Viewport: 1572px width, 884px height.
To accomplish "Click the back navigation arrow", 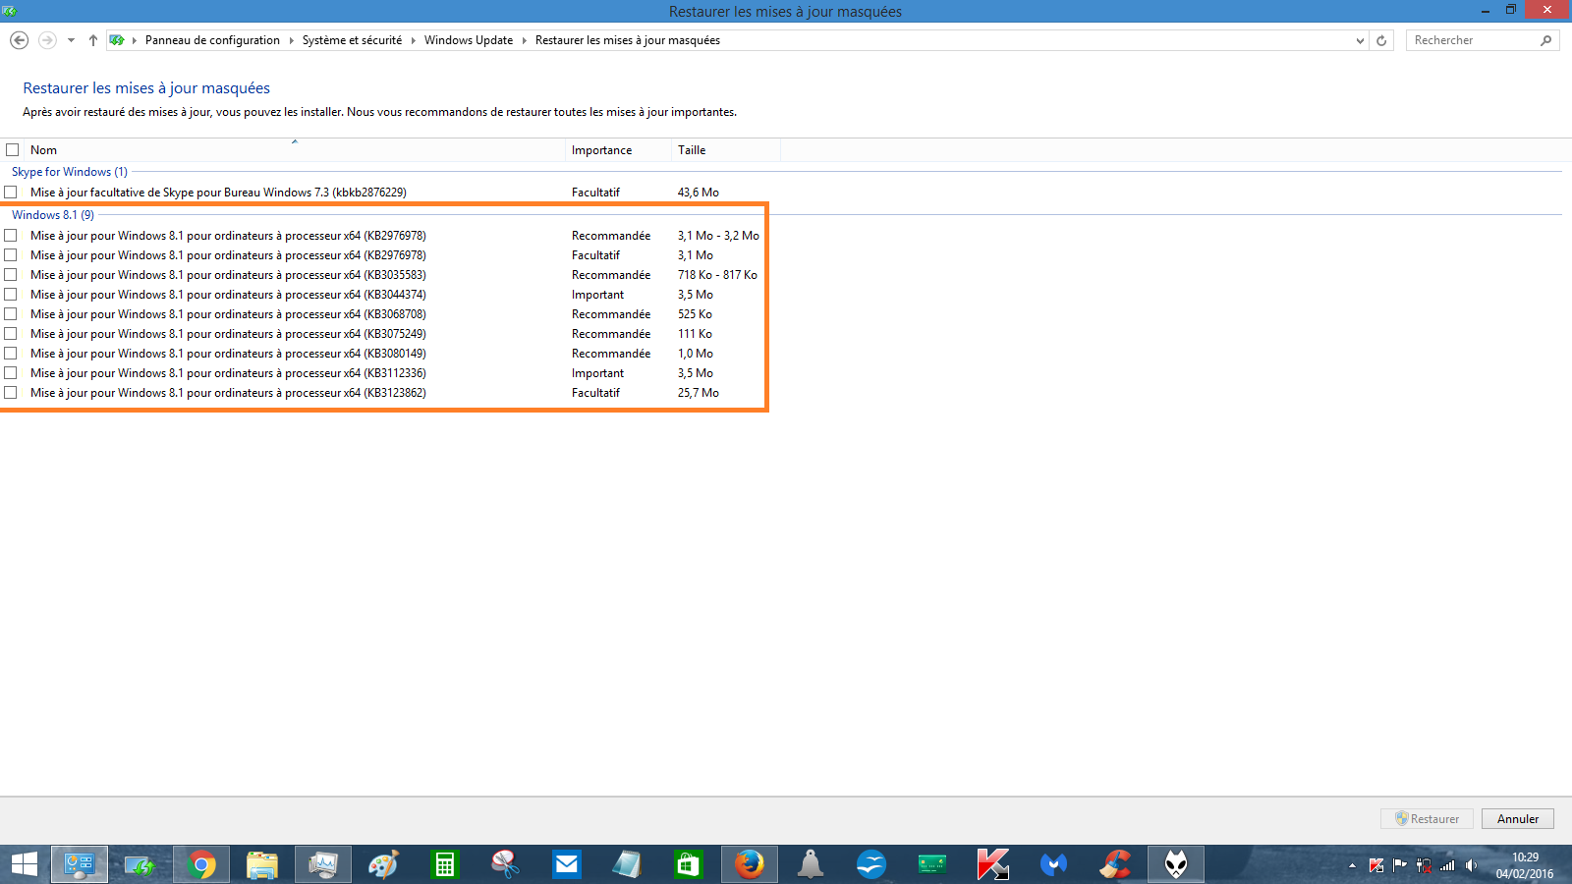I will (x=19, y=40).
